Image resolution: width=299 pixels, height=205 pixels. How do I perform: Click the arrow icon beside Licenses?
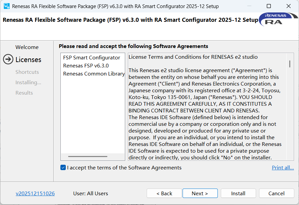tap(8, 59)
